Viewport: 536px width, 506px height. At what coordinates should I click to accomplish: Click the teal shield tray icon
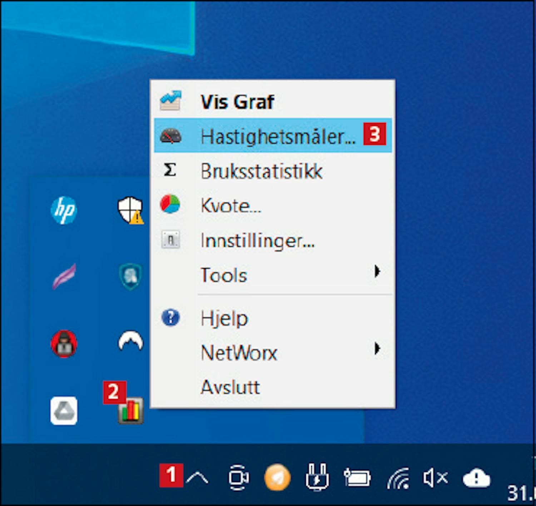click(x=130, y=276)
